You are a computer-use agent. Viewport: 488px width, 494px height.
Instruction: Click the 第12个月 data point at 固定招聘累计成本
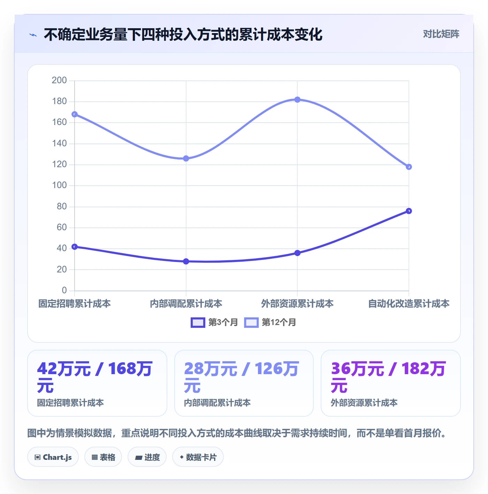pos(75,114)
